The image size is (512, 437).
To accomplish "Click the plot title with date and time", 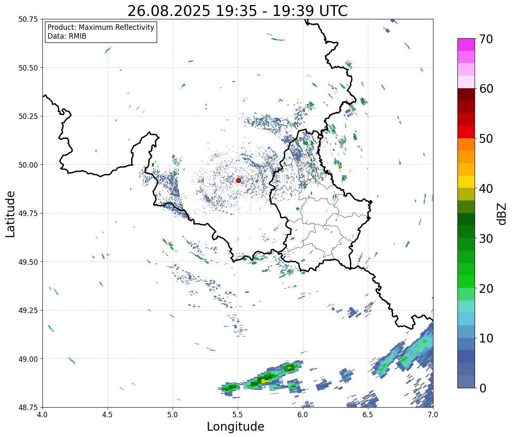I will pos(237,11).
